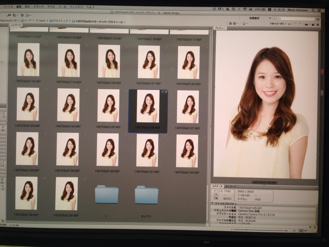Go to デスクトップ in the path bar
The image size is (329, 247).
[x=59, y=21]
